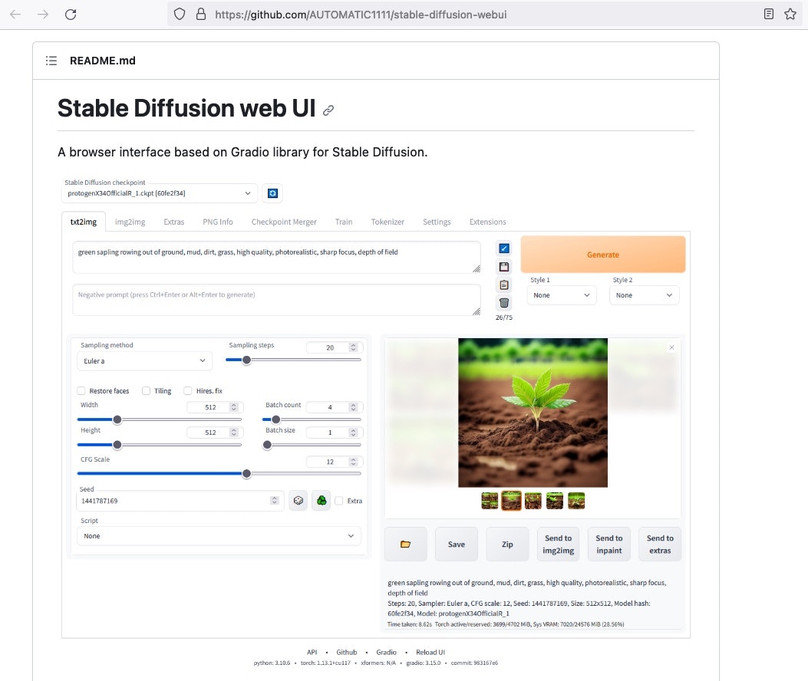Open output folder via folder icon
Image resolution: width=808 pixels, height=681 pixels.
click(405, 544)
